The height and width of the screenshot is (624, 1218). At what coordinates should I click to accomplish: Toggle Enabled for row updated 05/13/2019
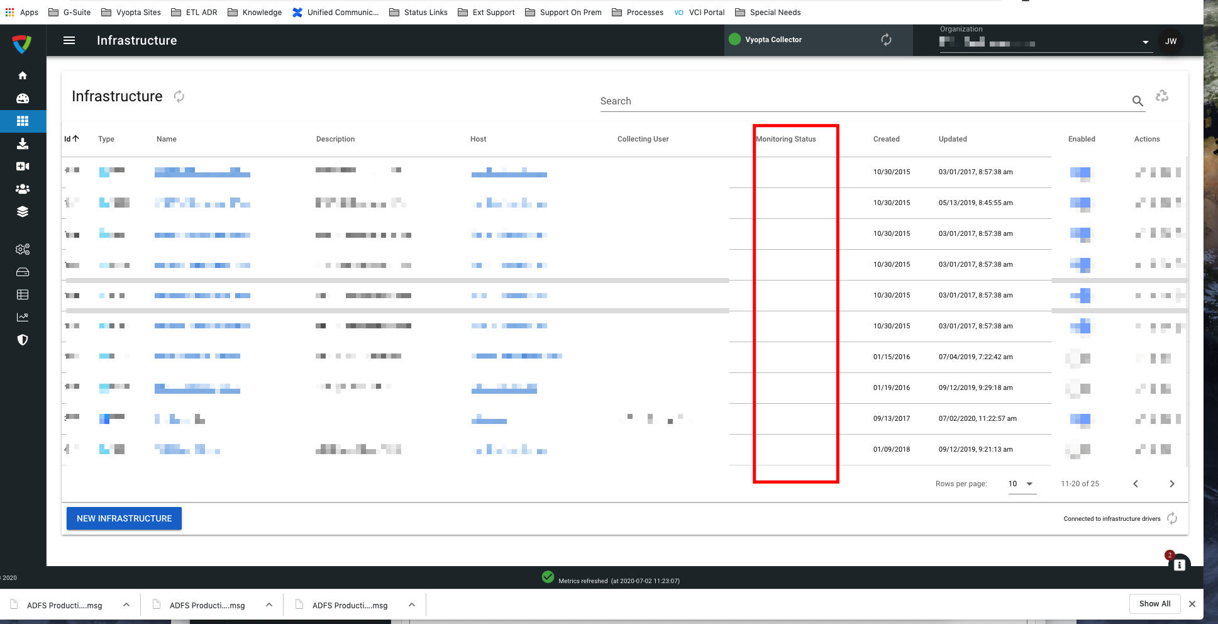[1080, 203]
